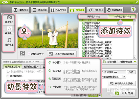139x99 pixels.
Task: Switch to the 锁屏相册 tab
Action: (39, 10)
